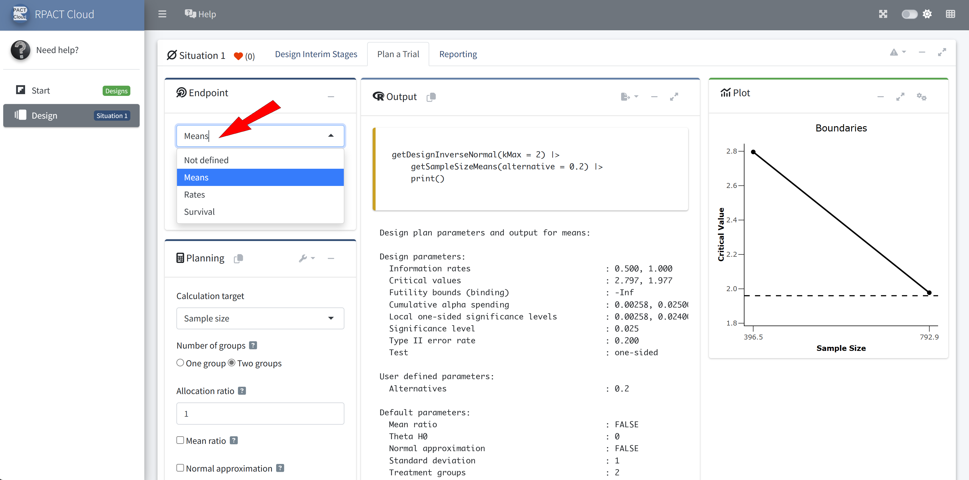Click the Planning panel copy icon
Image resolution: width=969 pixels, height=480 pixels.
[x=239, y=258]
